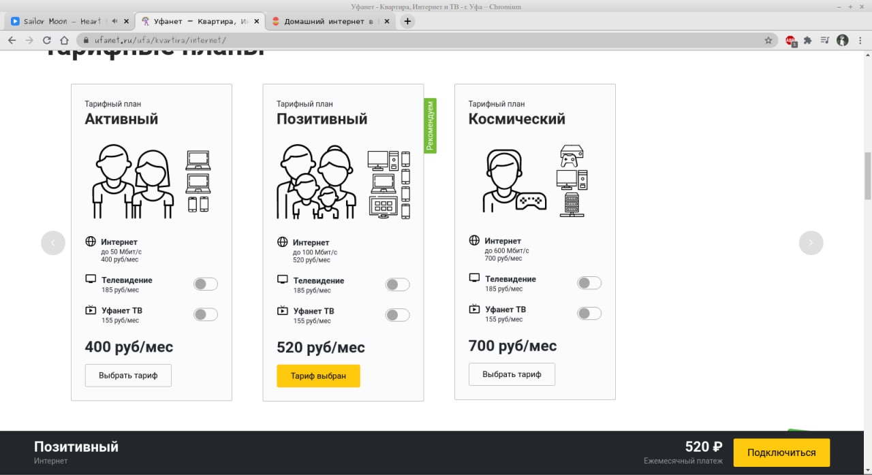Close the Уфанет tab
This screenshot has height=475, width=872.
pyautogui.click(x=256, y=21)
